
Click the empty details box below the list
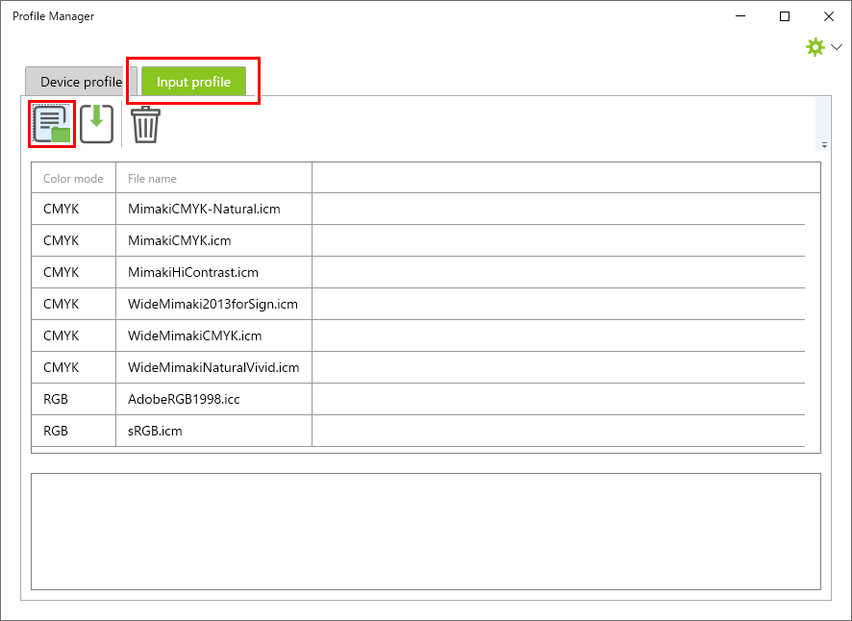[x=425, y=532]
